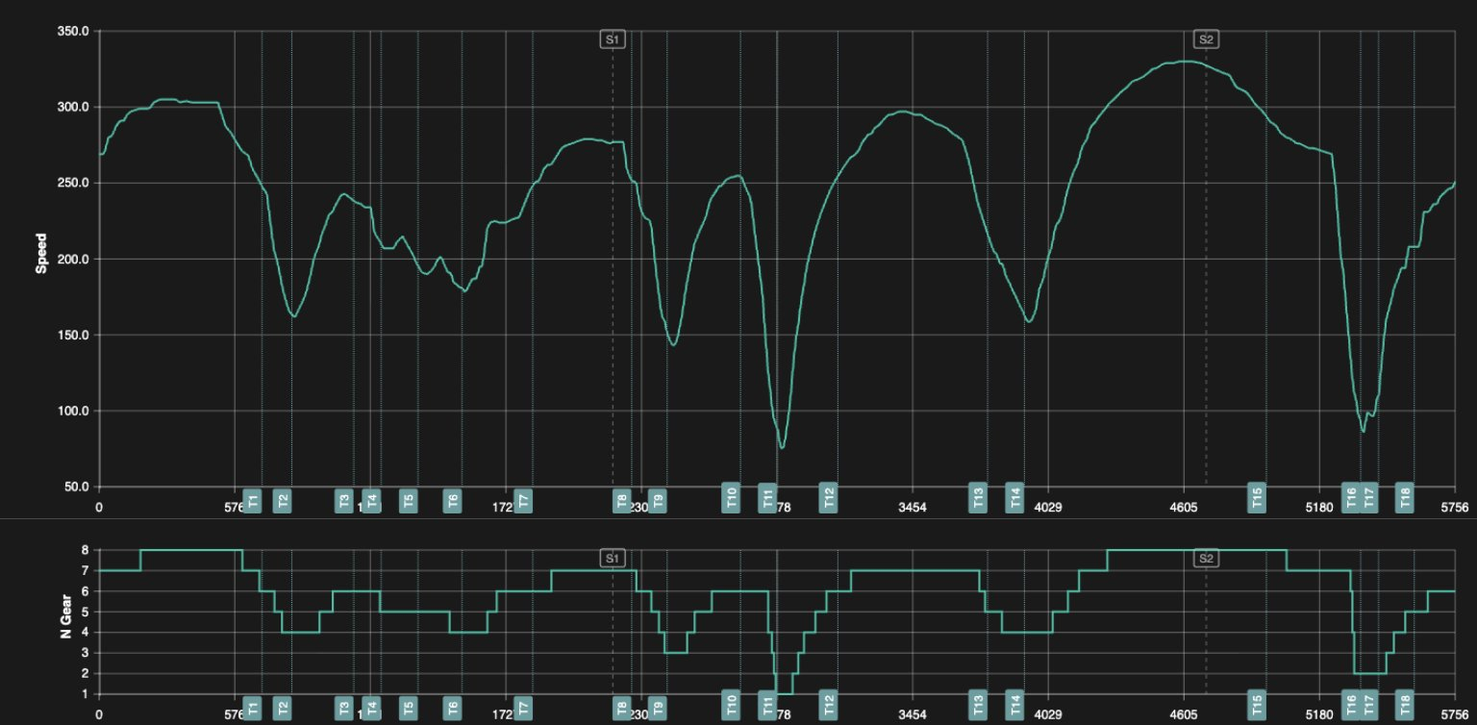Select turn marker T4 under the N Gear chart
The width and height of the screenshot is (1477, 725).
(372, 708)
